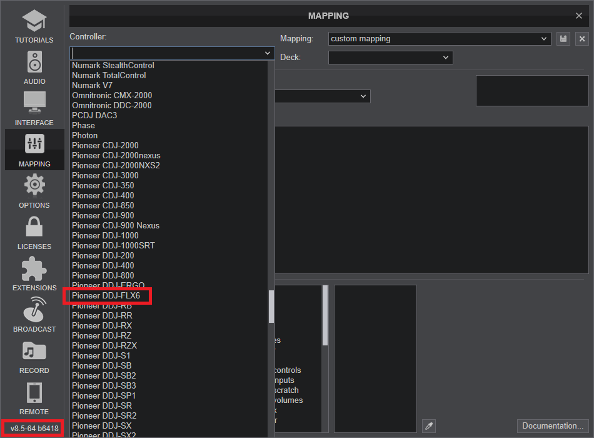Pick Pioneer CDJ-2000nexus from list
Screen dimensions: 594x438
tap(116, 155)
